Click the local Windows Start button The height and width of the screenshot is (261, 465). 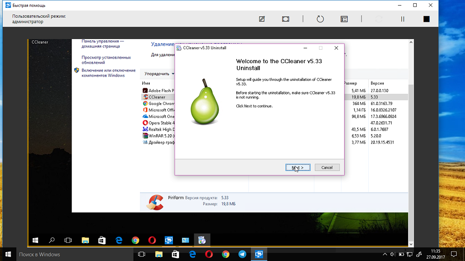click(8, 254)
